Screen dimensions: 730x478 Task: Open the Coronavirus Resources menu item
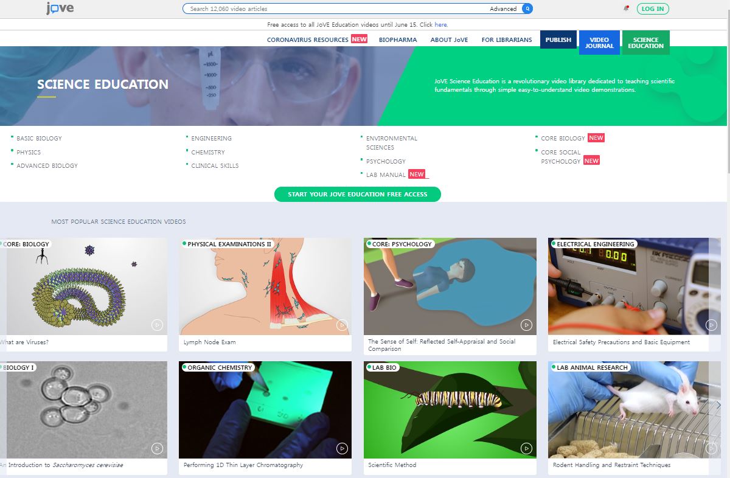317,40
